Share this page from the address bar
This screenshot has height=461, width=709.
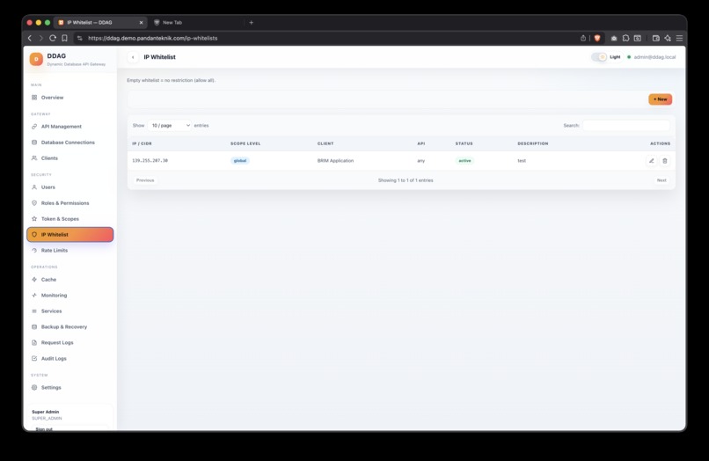coord(583,38)
